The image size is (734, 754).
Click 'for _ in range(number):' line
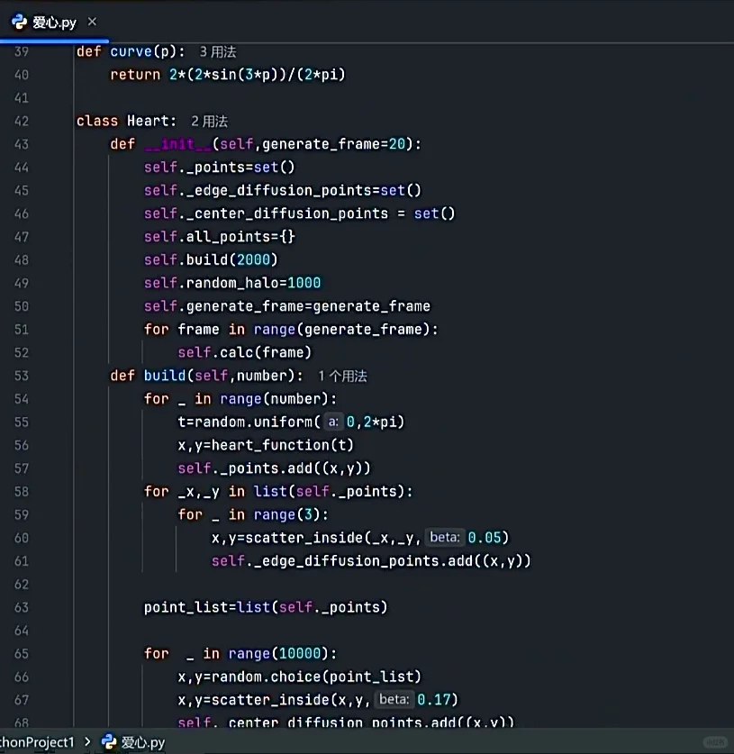[x=240, y=399]
